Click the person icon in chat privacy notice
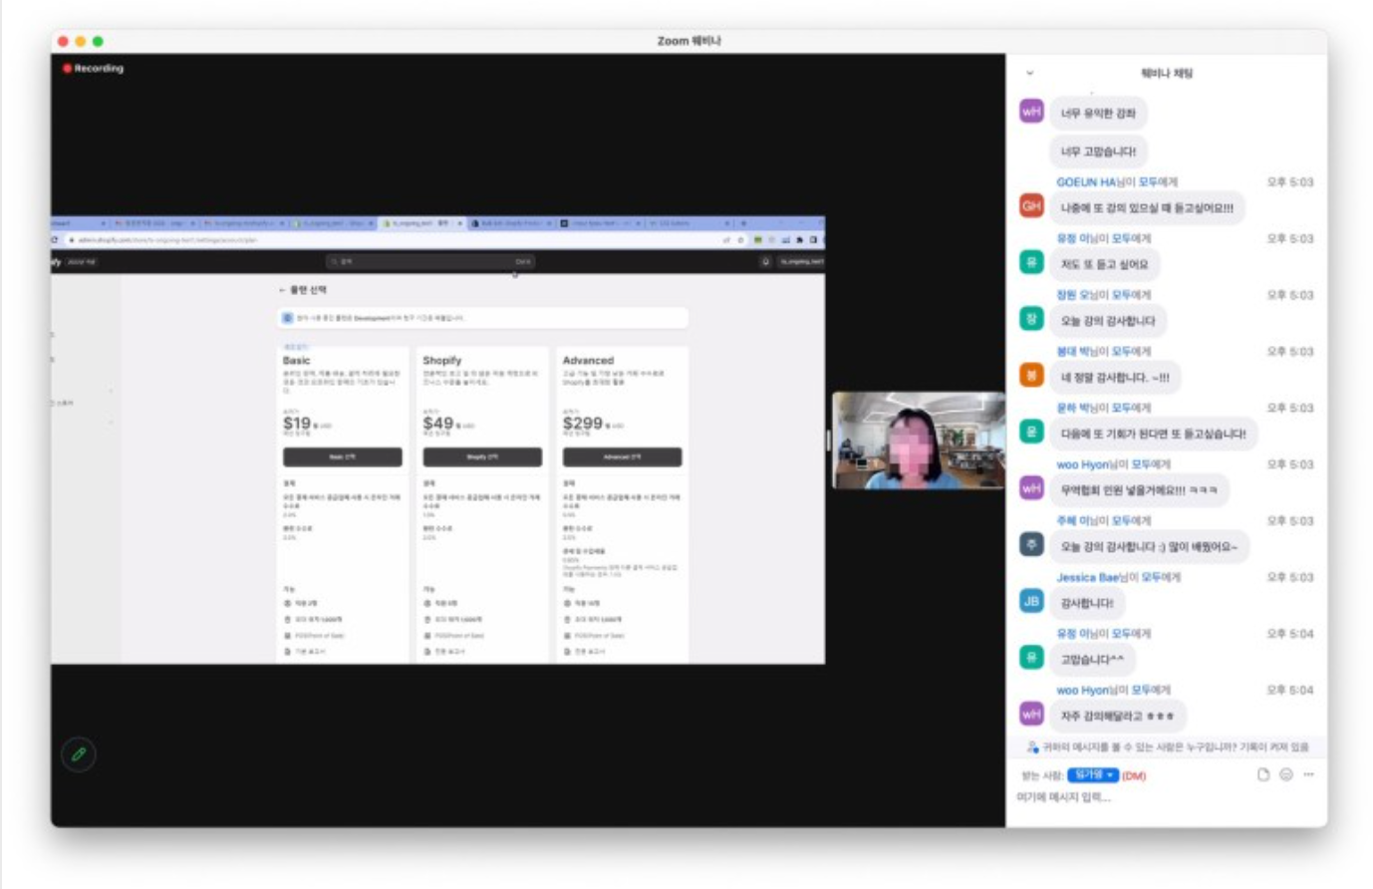1373x889 pixels. 1032,746
